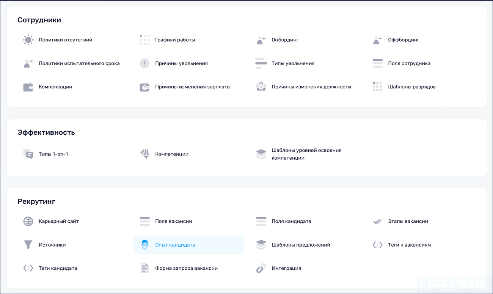Click the Политики испытательного срока entry

coord(79,63)
